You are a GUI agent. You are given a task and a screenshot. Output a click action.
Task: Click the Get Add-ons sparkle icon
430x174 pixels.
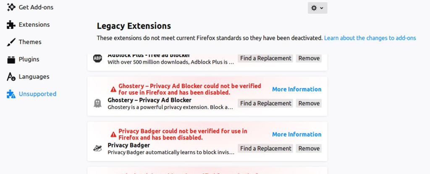coord(11,8)
